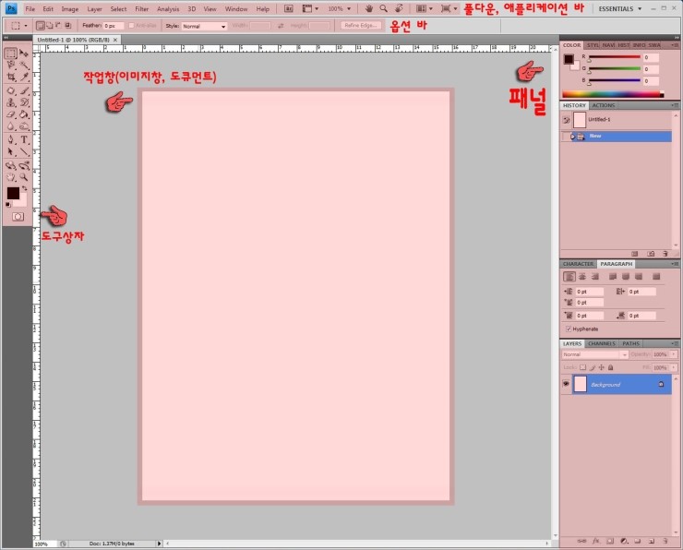The width and height of the screenshot is (683, 550).
Task: Select the Move tool
Action: point(24,54)
